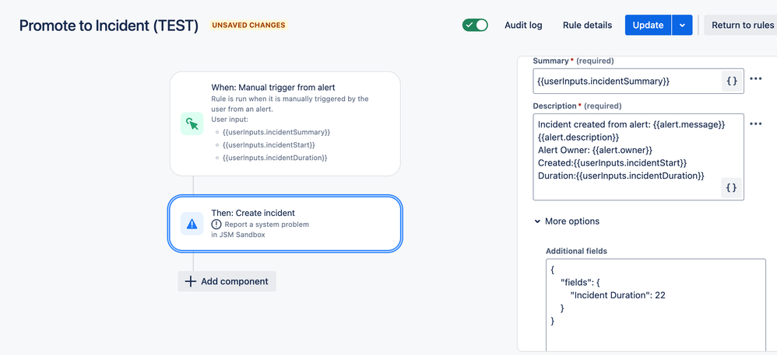
Task: Click into the Summary input field
Action: 628,82
